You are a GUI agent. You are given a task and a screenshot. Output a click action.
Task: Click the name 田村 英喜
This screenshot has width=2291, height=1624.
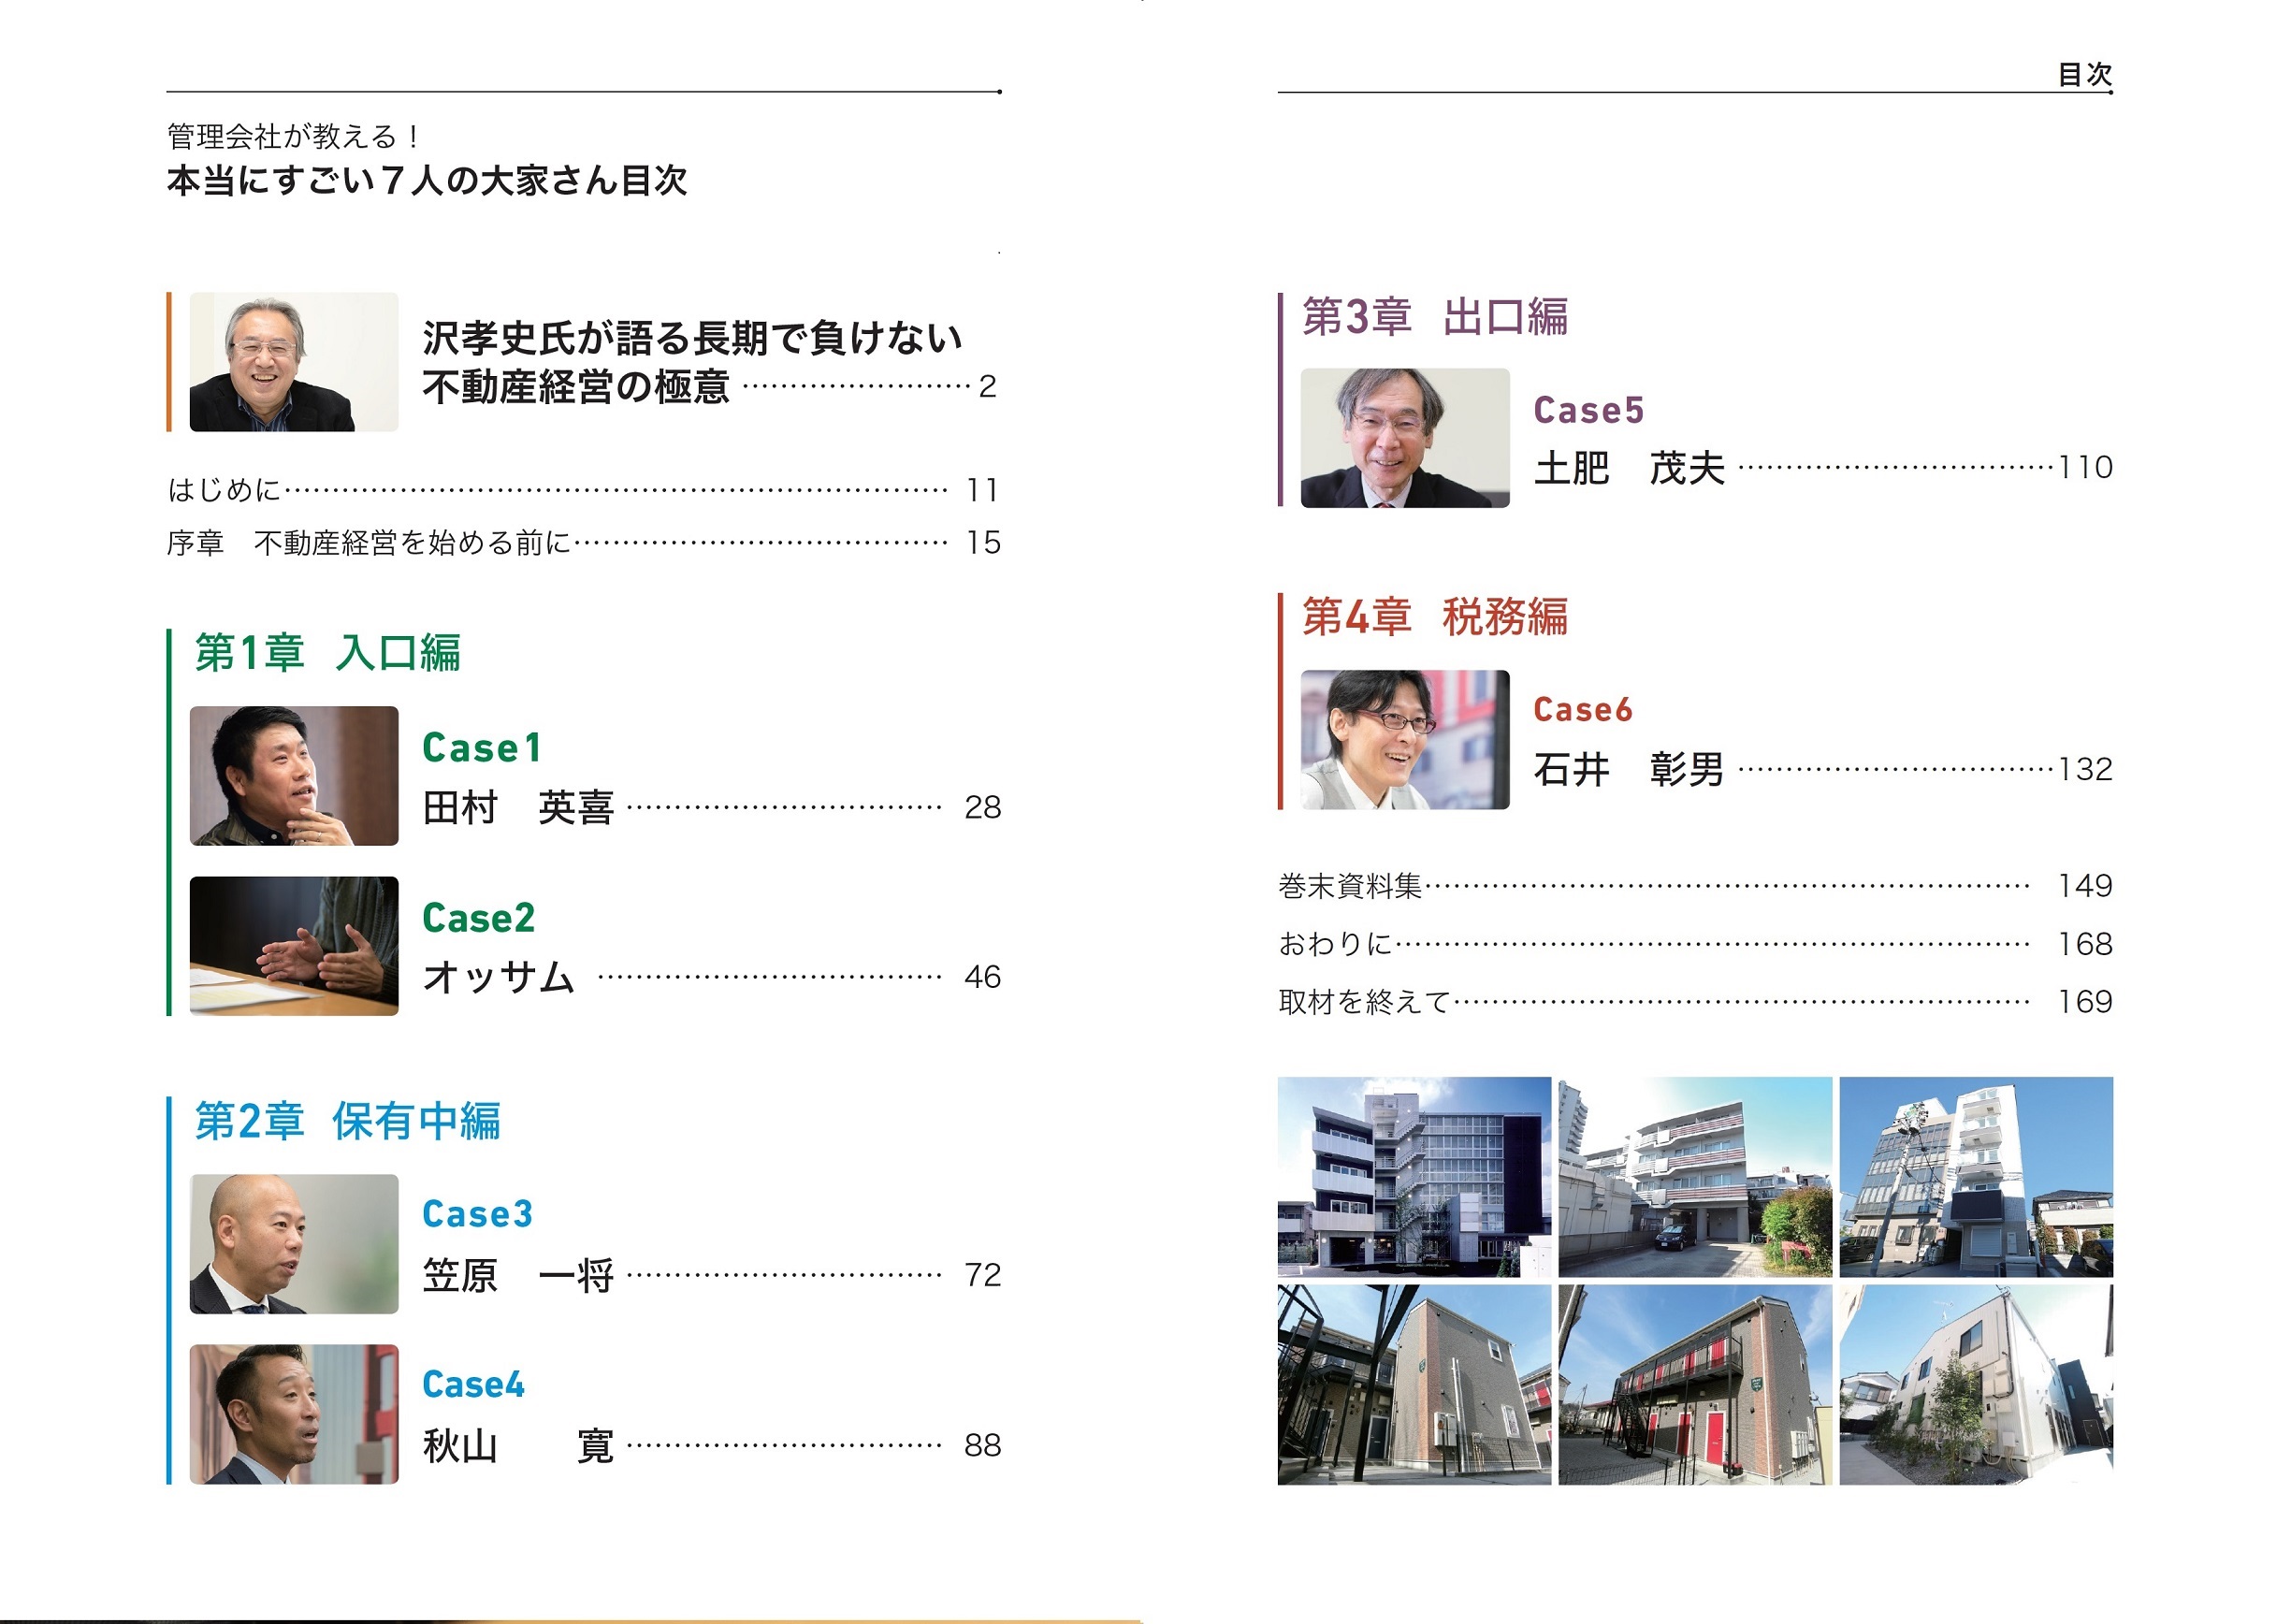tap(518, 807)
